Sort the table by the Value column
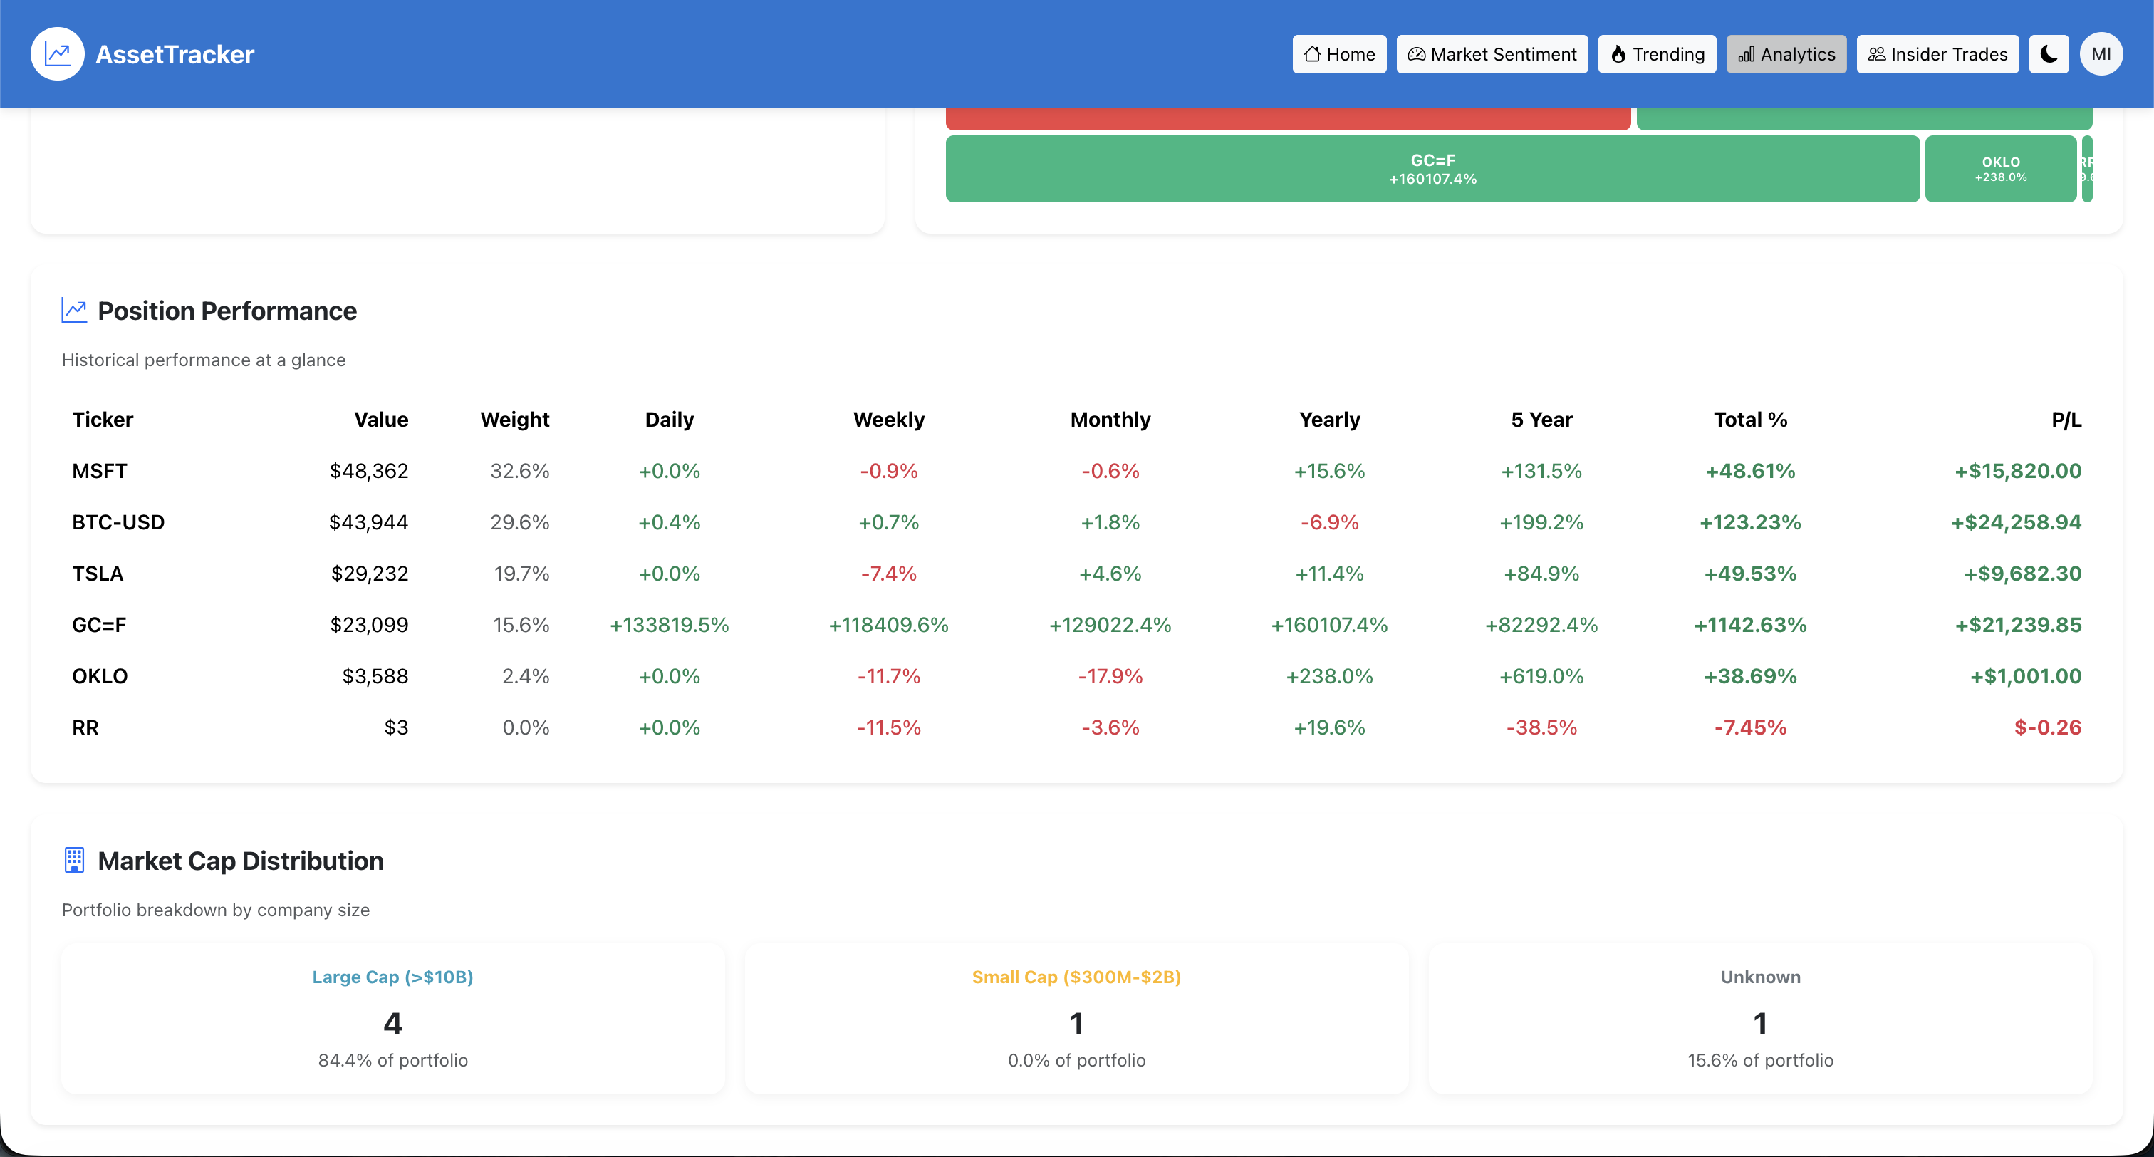 (381, 420)
